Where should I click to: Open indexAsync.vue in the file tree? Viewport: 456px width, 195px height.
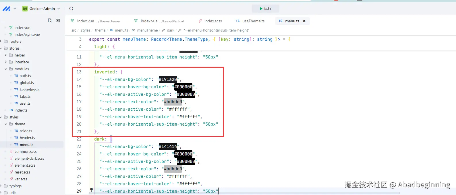coord(27,34)
